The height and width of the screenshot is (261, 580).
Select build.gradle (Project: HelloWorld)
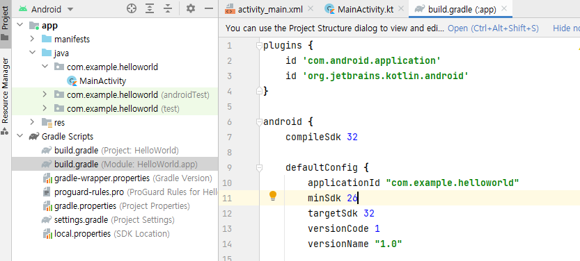[116, 151]
